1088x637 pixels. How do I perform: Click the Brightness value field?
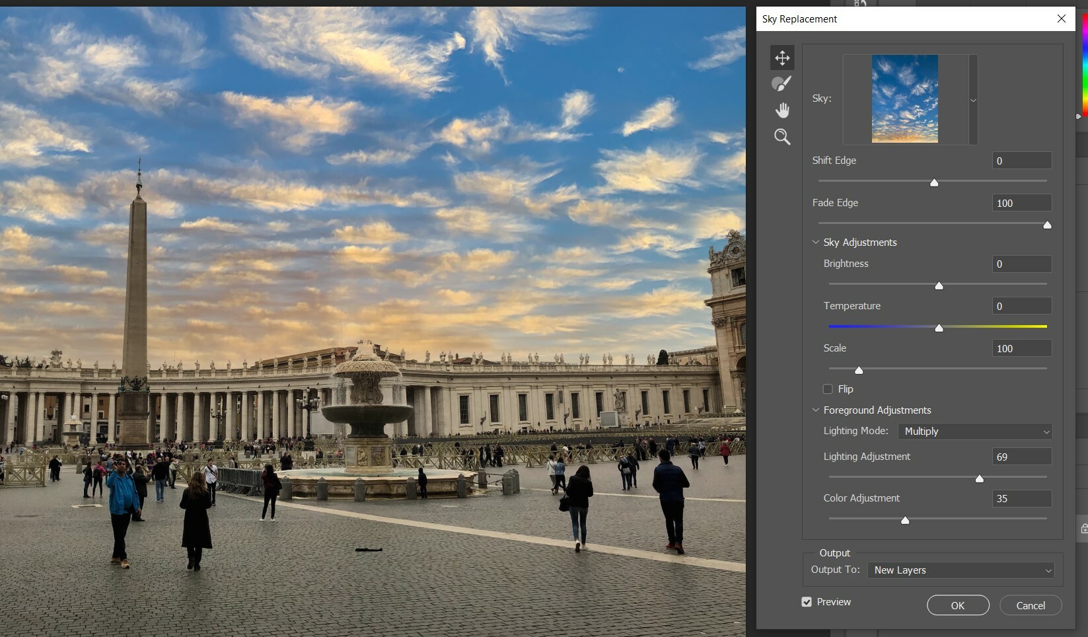(1021, 264)
